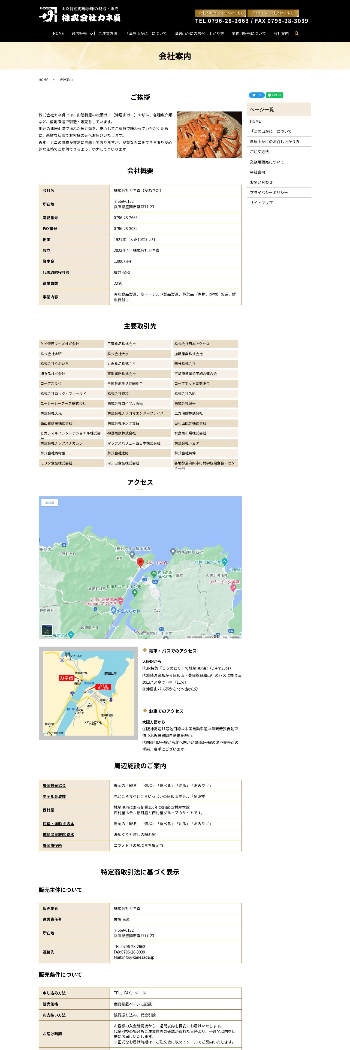Share page with the LINE button
This screenshot has height=1050, width=350.
[274, 95]
